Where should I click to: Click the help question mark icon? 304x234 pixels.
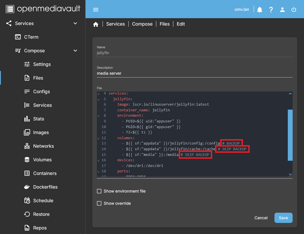(x=271, y=10)
